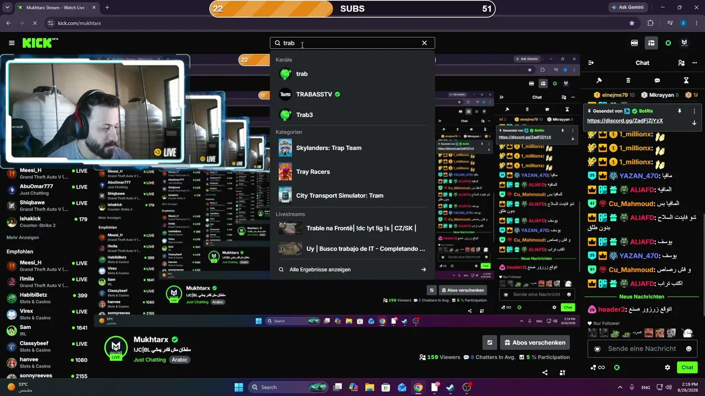705x396 pixels.
Task: Click the 'Abos verschenken' button
Action: [x=535, y=343]
